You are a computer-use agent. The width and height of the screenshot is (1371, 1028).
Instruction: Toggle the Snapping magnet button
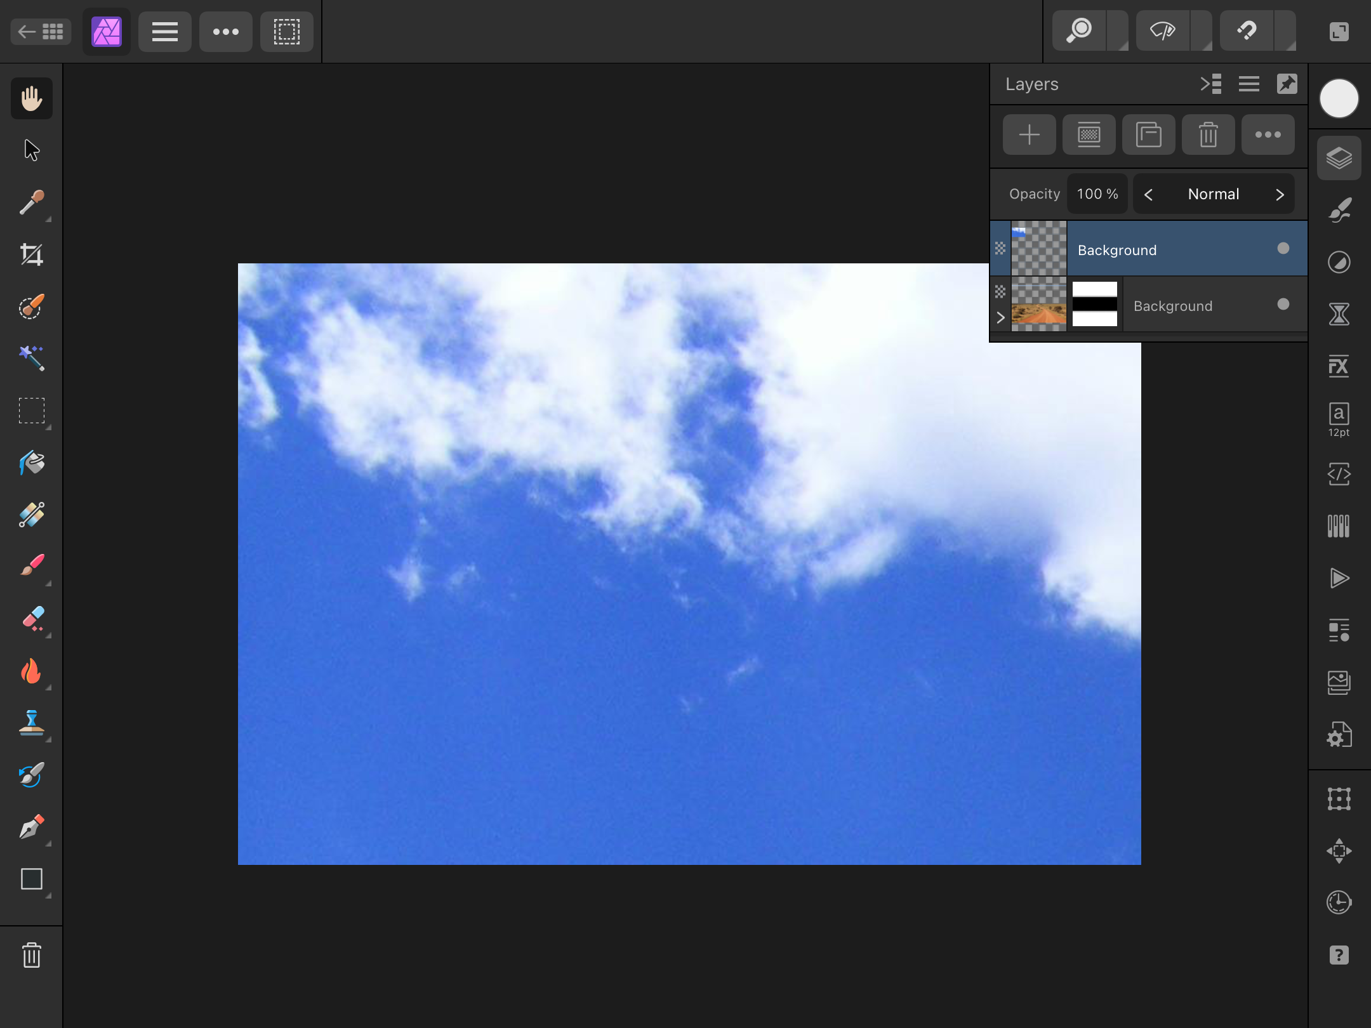tap(1247, 30)
